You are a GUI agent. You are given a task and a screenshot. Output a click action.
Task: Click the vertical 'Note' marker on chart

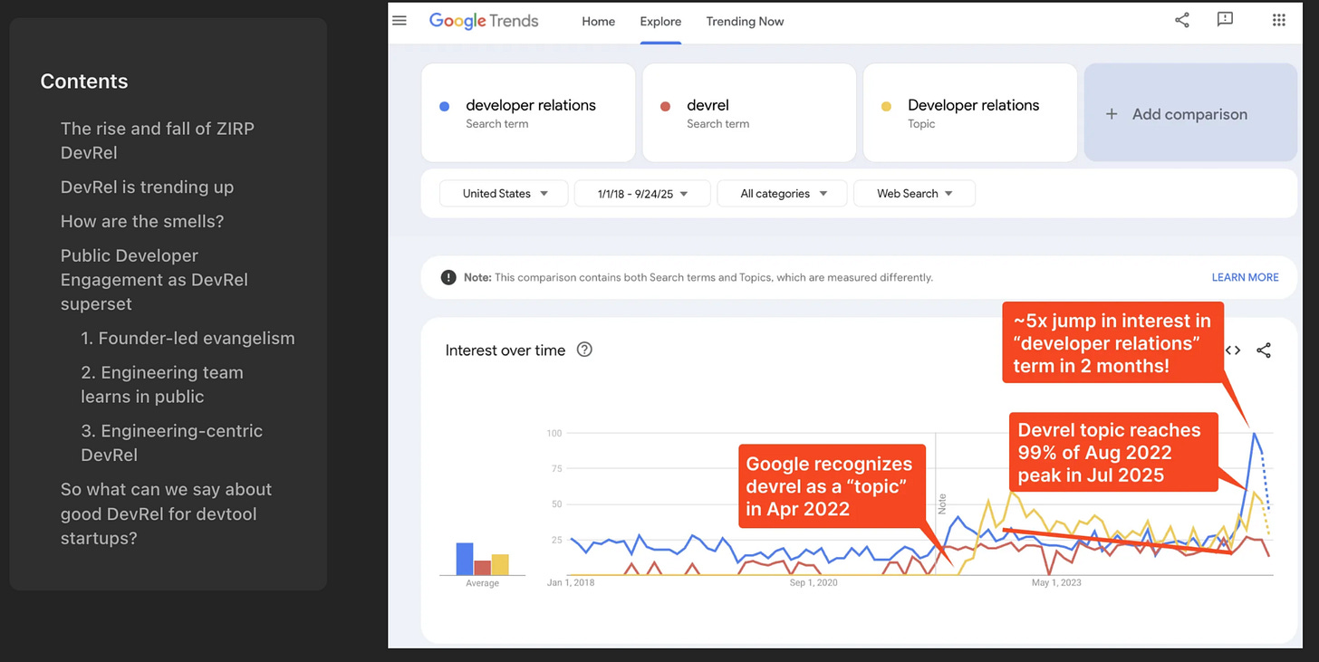(x=942, y=504)
